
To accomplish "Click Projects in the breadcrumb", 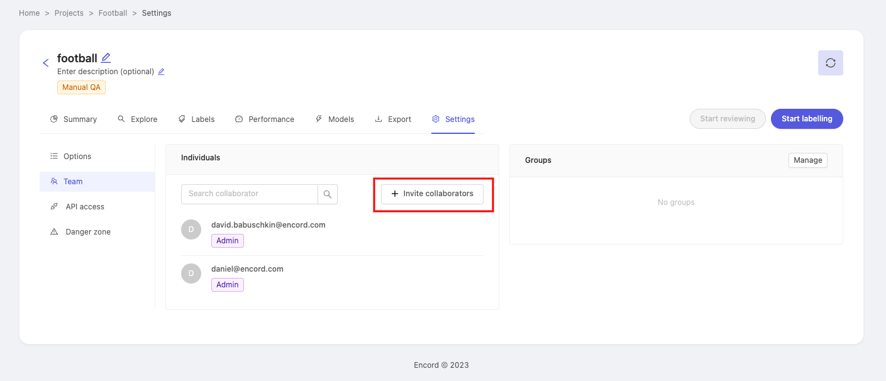I will (x=69, y=13).
